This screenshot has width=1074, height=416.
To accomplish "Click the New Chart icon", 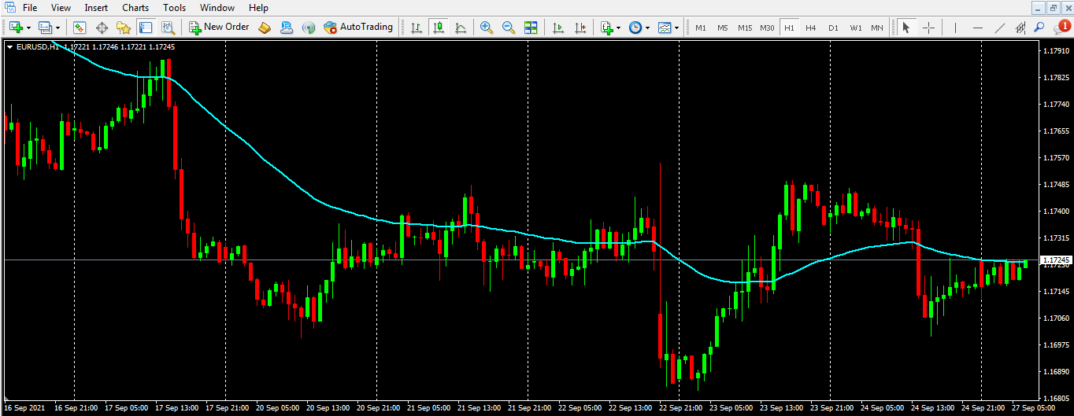I will pos(16,28).
